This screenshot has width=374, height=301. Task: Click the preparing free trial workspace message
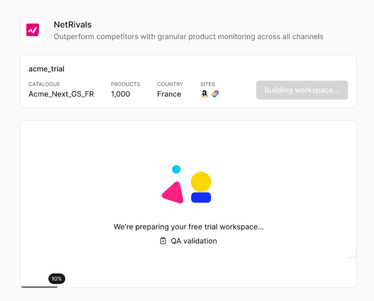coord(188,227)
